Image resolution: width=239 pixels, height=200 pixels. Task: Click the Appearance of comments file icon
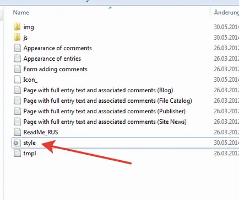tap(18, 48)
